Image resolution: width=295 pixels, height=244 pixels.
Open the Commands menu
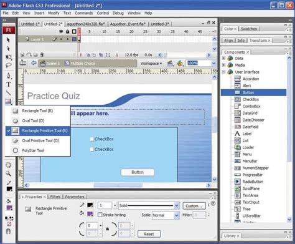pyautogui.click(x=84, y=13)
